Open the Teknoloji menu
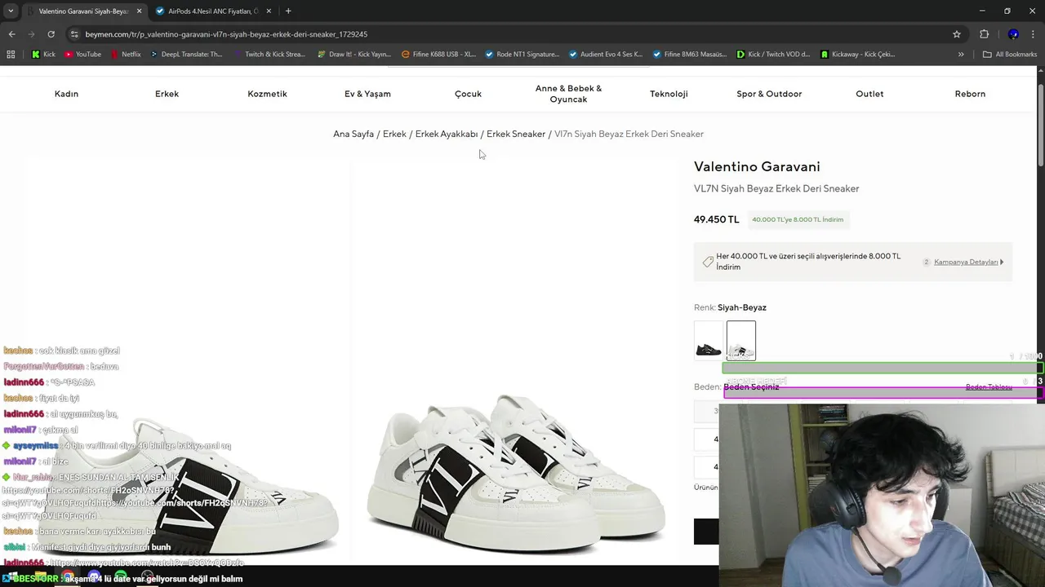 pyautogui.click(x=669, y=94)
